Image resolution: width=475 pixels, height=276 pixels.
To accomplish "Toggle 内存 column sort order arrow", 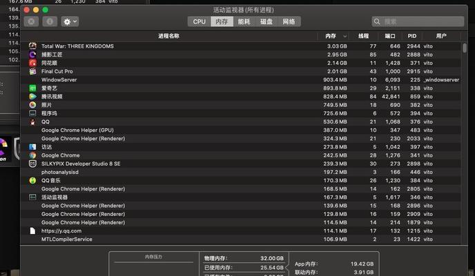I will pos(345,36).
